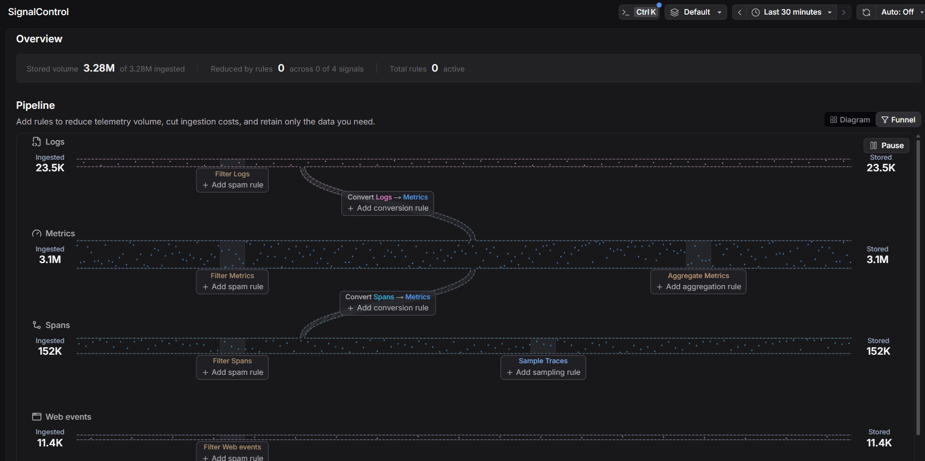Image resolution: width=925 pixels, height=461 pixels.
Task: Click the Total rules 0 active stat
Action: coord(427,69)
